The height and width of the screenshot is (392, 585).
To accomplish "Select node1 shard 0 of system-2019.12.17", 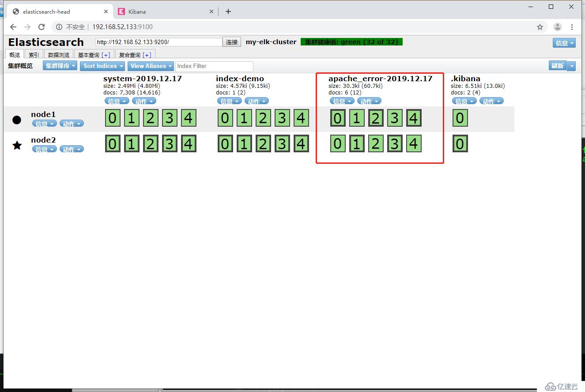I will coord(113,118).
